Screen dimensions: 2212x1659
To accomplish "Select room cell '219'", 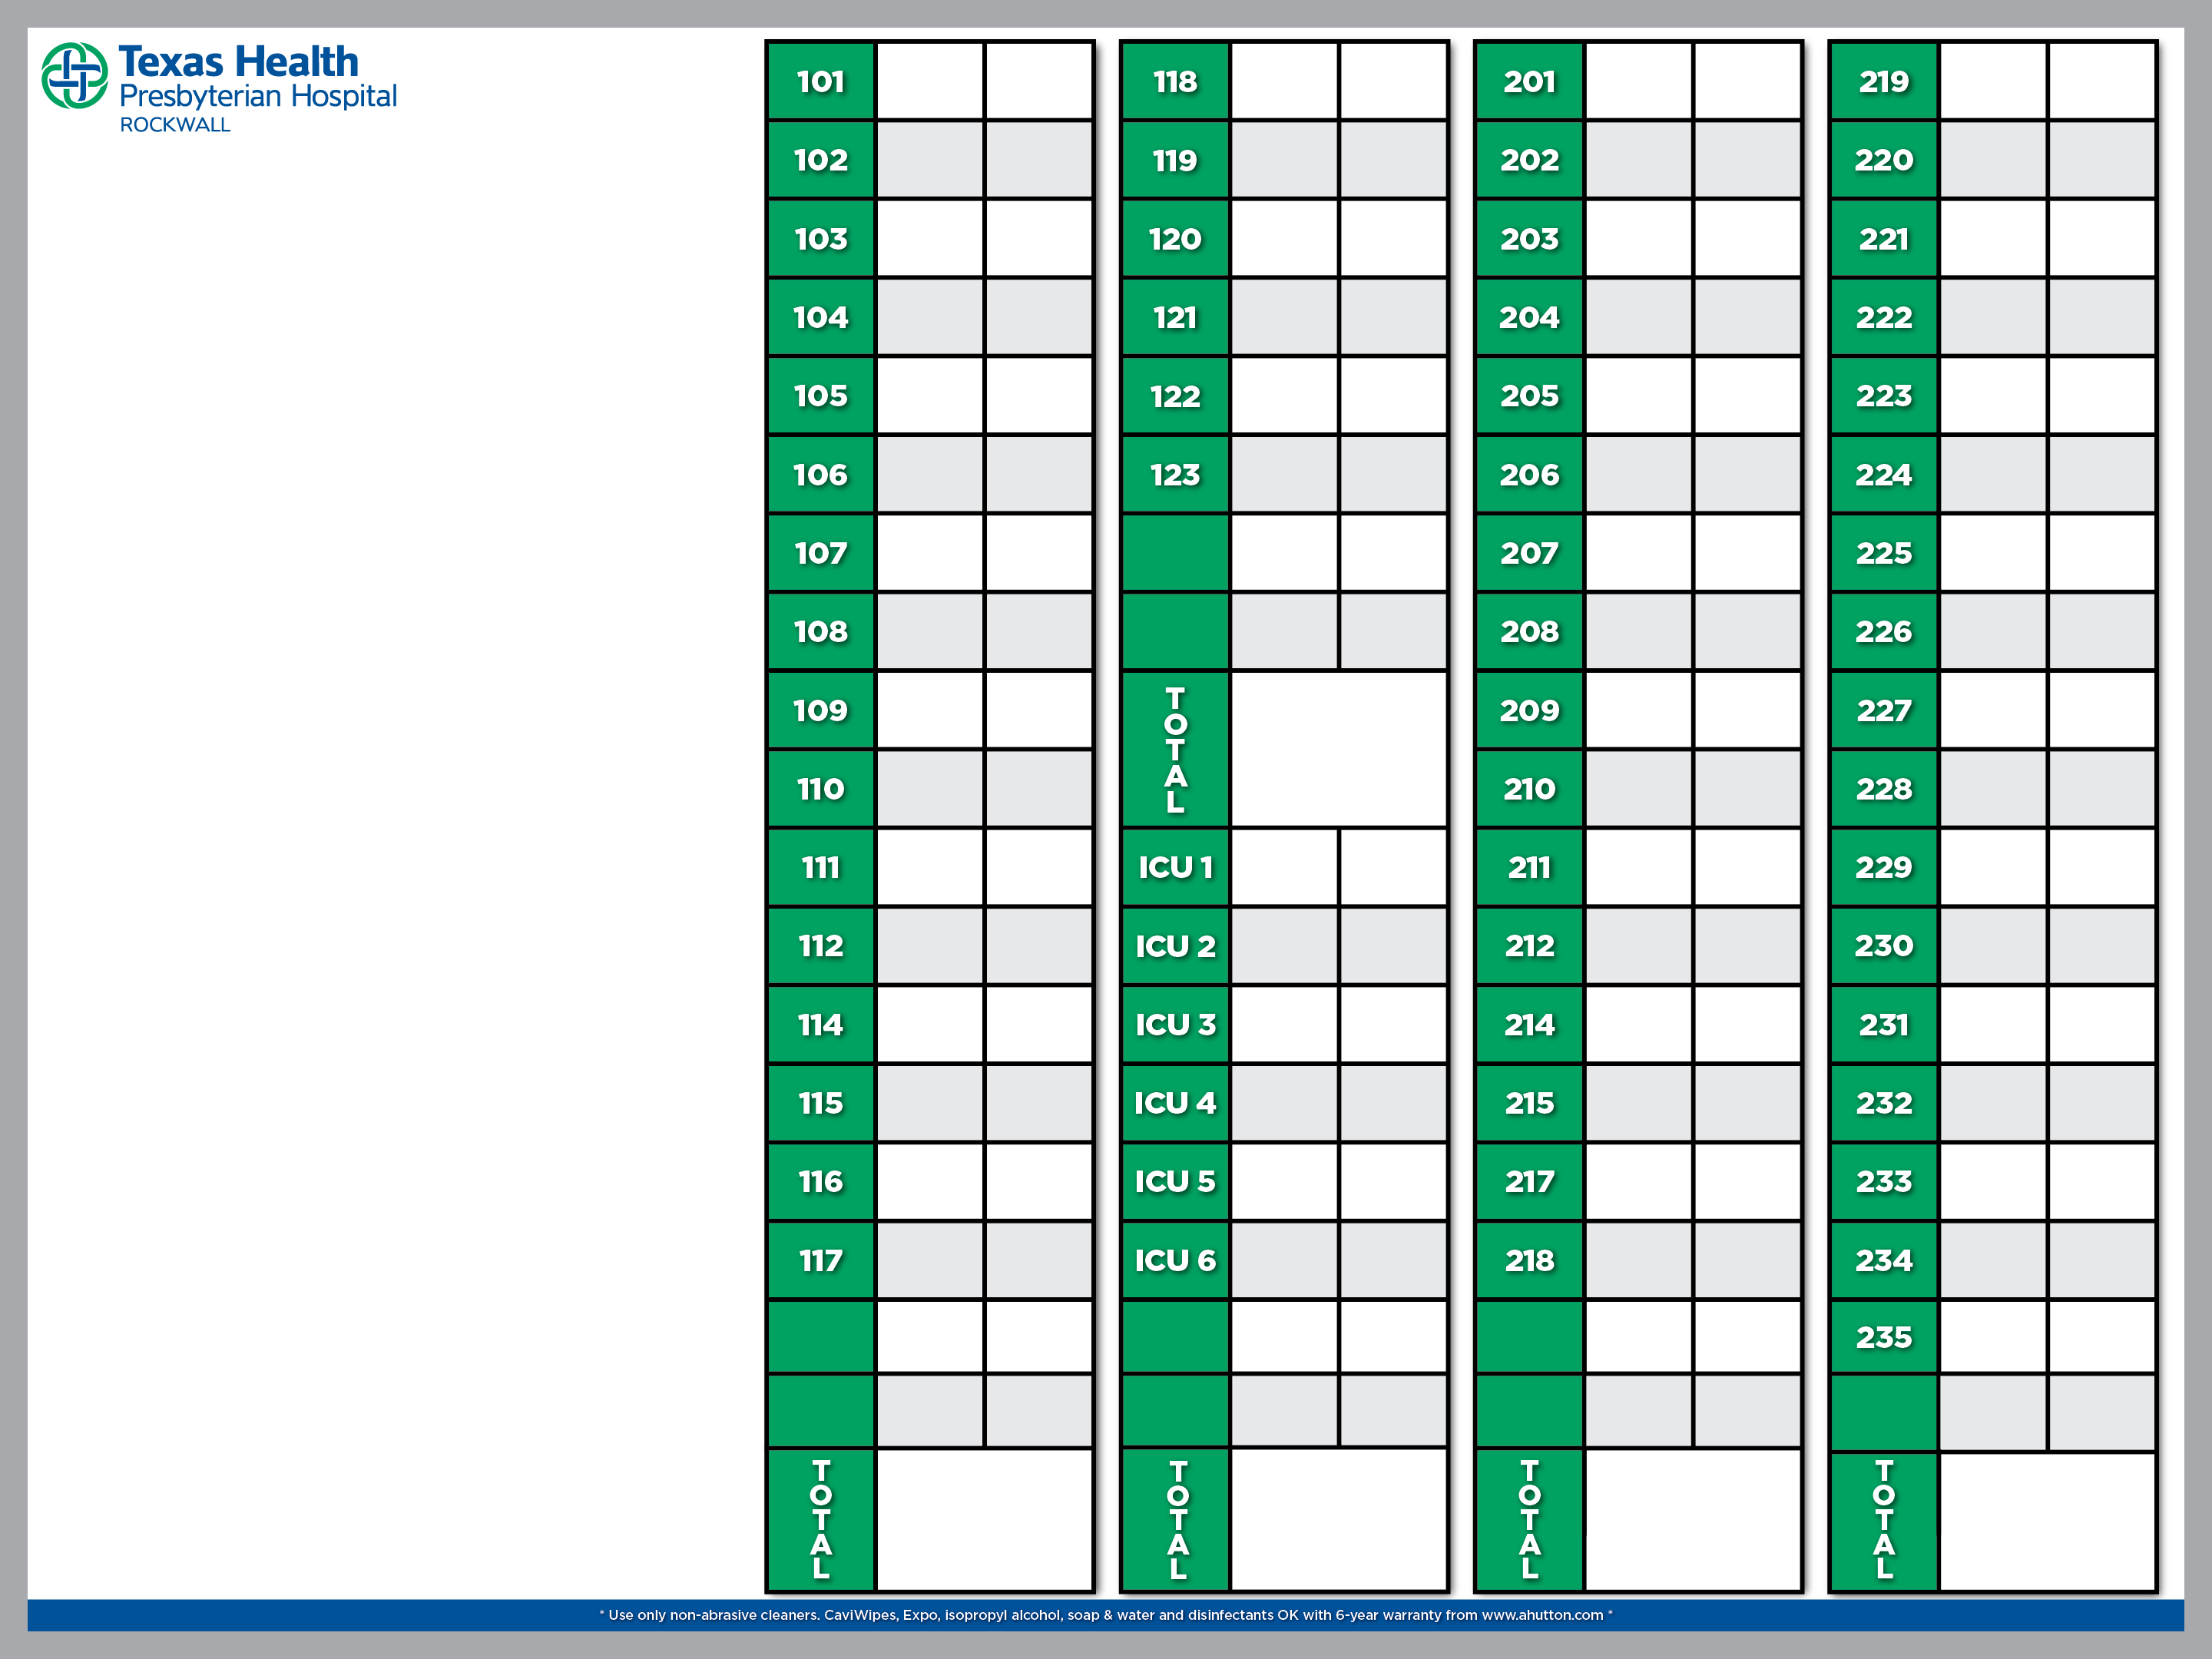I will tap(1884, 81).
